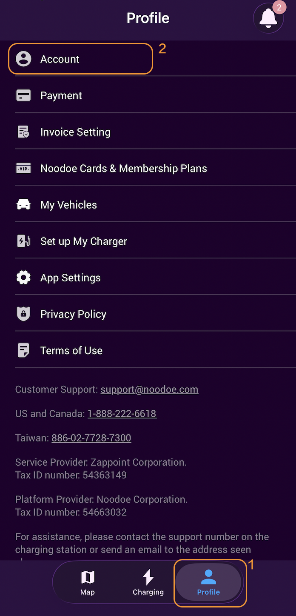Screen dimensions: 296x616
Task: Dial the Taiwan support phone number
Action: click(x=91, y=438)
